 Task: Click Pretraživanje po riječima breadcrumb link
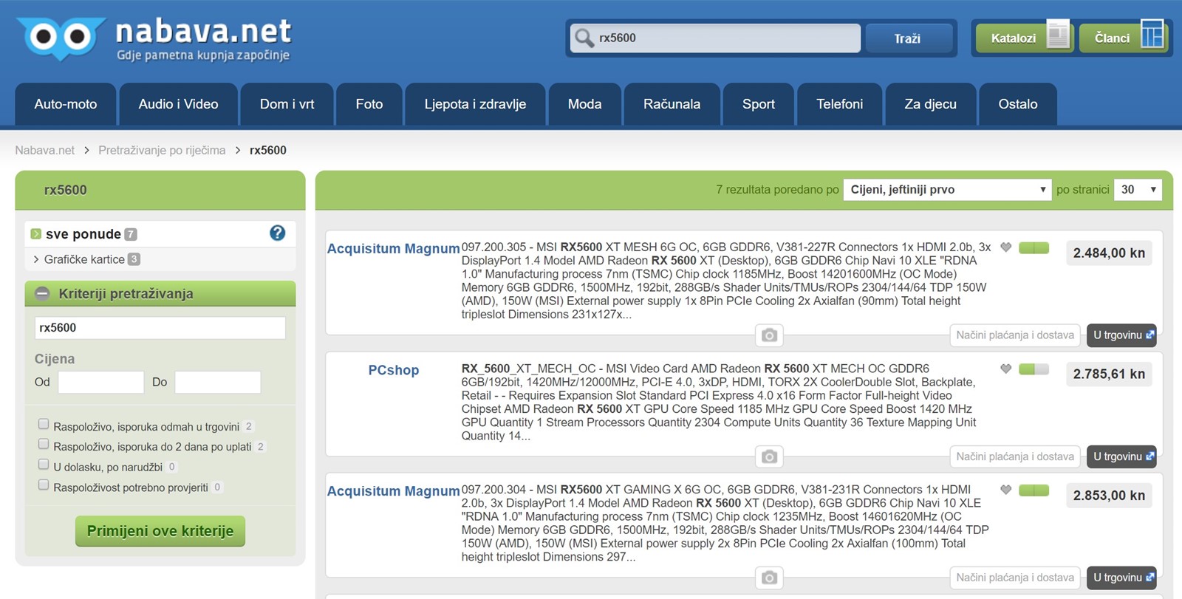tap(162, 150)
